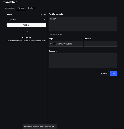Click the small magnifier inside search field

(x=8, y=20)
